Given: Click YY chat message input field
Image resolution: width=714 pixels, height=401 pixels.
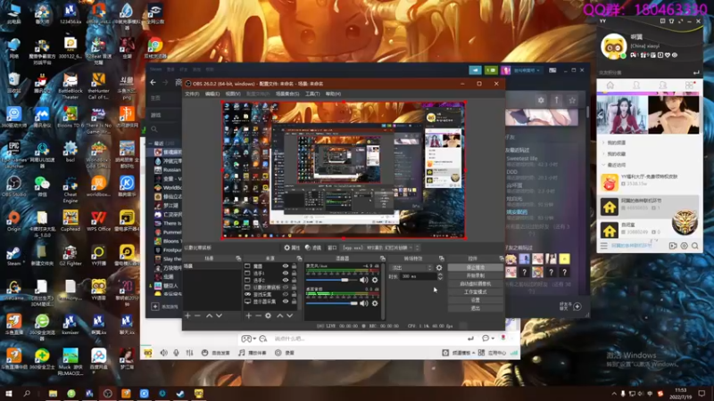Looking at the screenshot, I should 367,339.
